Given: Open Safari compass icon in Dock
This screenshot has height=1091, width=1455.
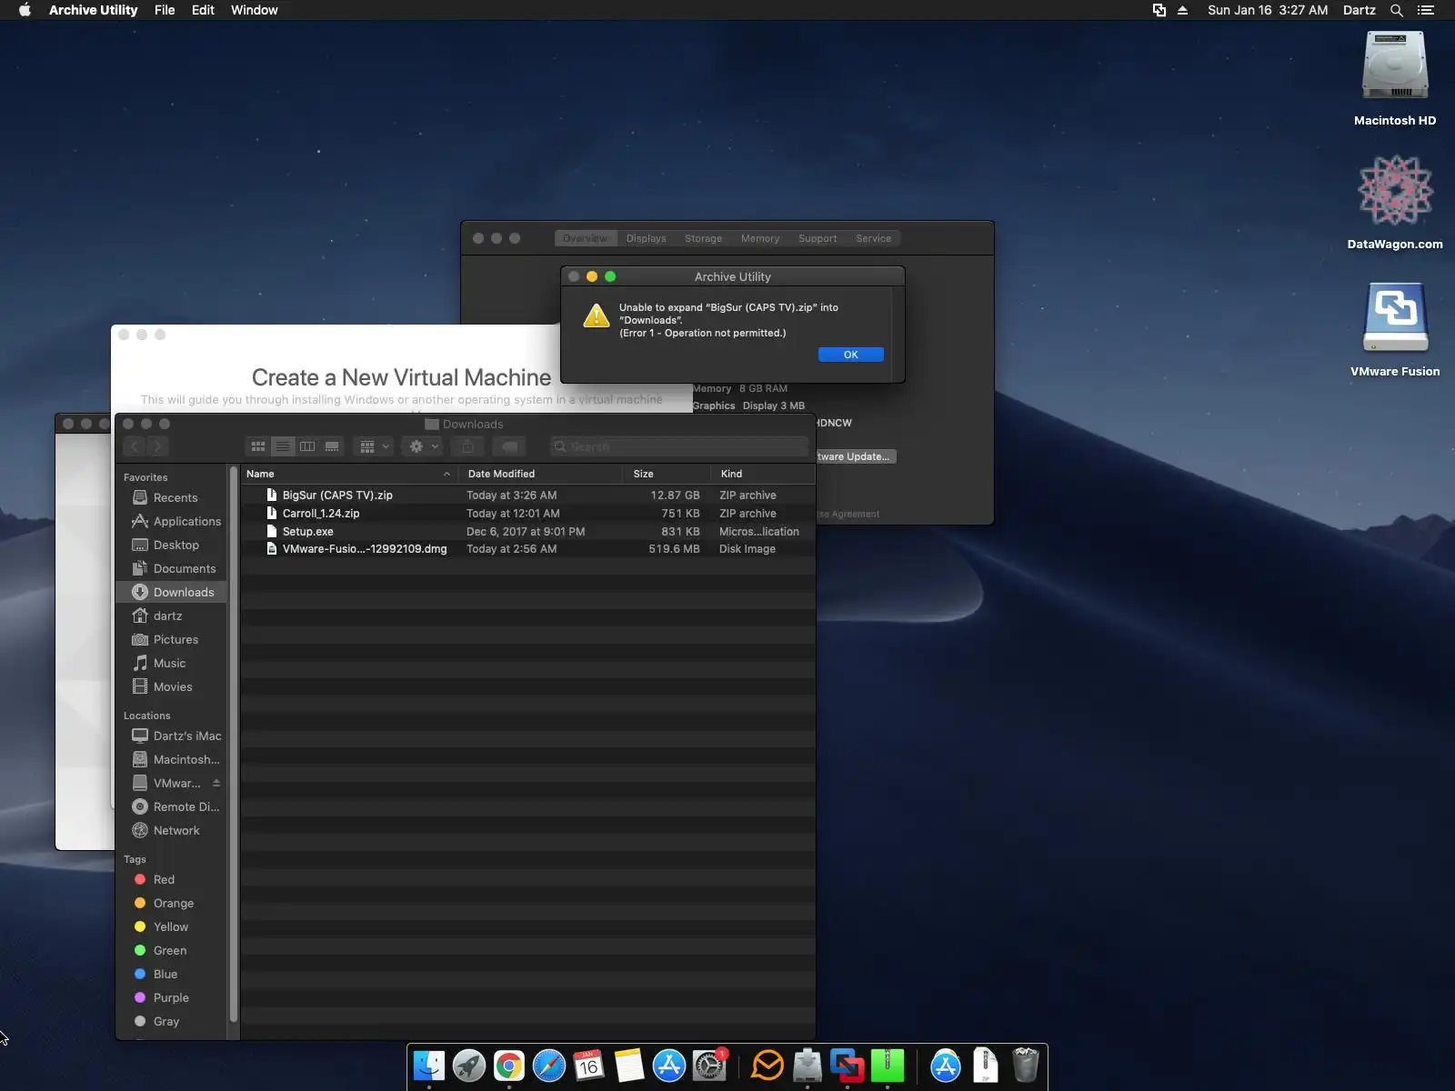Looking at the screenshot, I should [x=549, y=1065].
